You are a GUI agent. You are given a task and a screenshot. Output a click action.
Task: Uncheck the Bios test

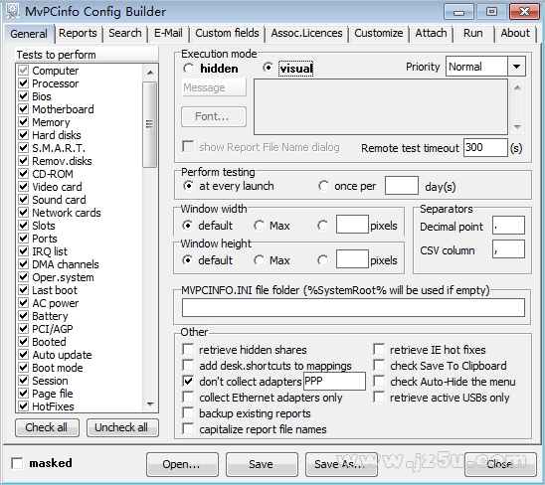[23, 96]
